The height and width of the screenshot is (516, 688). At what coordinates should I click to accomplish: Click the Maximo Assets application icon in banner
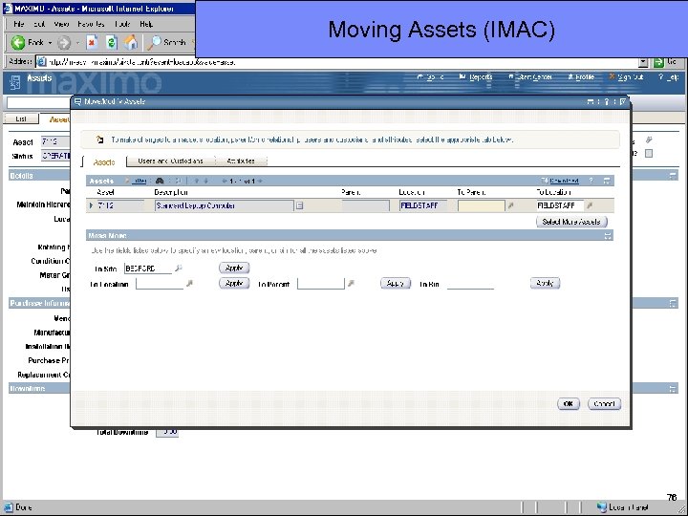point(15,82)
